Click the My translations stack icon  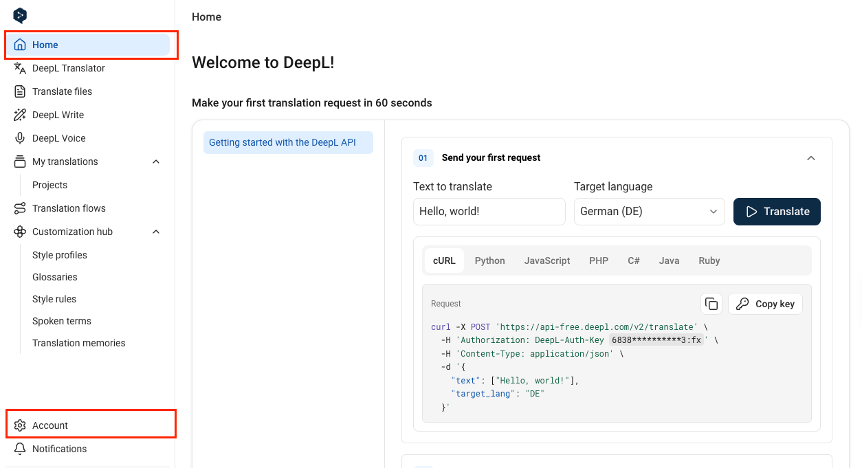[x=20, y=161]
